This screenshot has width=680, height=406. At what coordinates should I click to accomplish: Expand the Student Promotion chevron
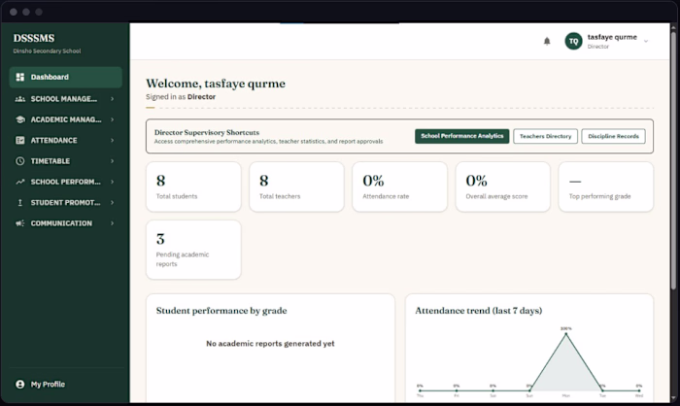(113, 203)
